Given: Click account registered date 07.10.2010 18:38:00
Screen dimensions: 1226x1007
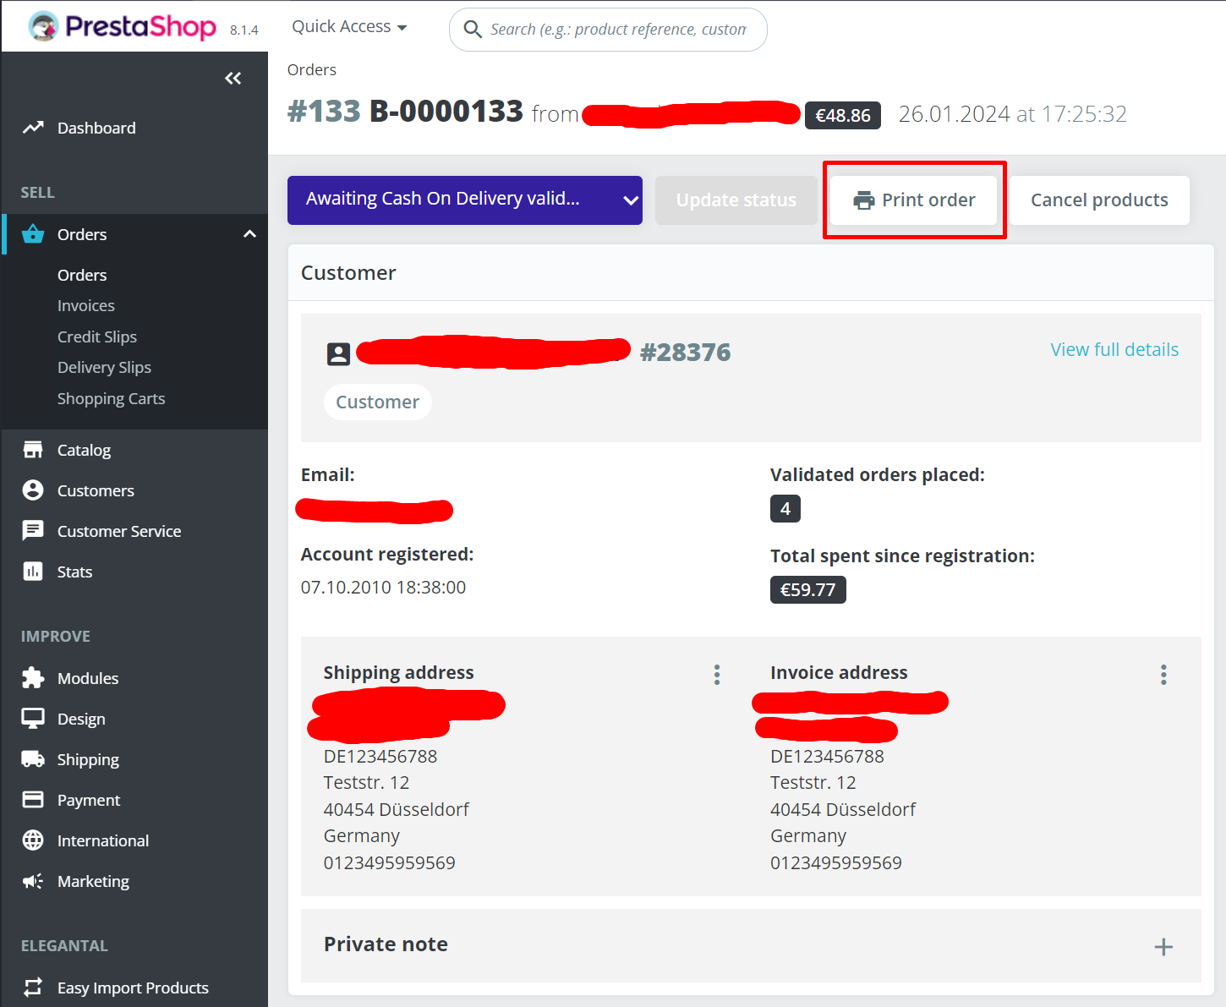Looking at the screenshot, I should click(x=383, y=587).
